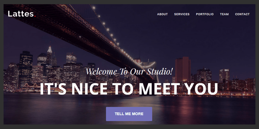Click the white spired skyscraper on the left
This screenshot has width=259, height=129.
pos(50,55)
